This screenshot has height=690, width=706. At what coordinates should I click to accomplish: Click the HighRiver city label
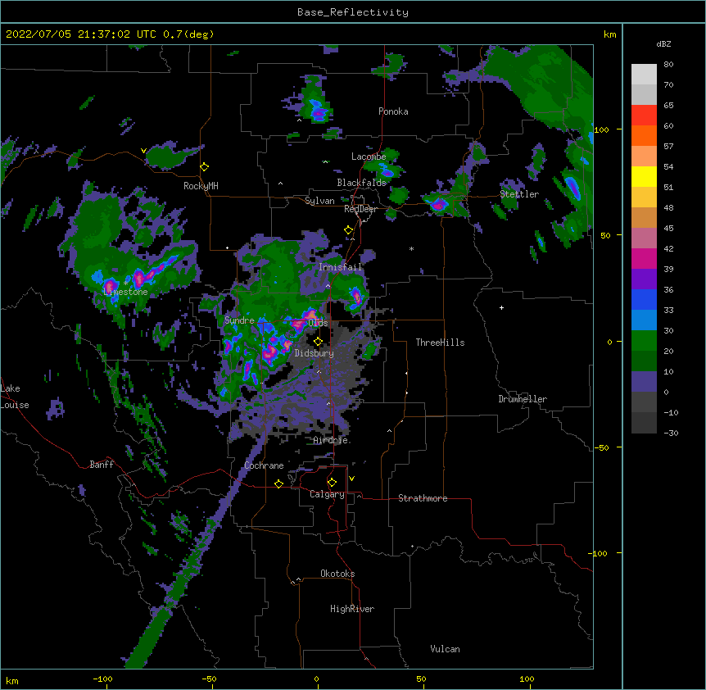point(352,609)
